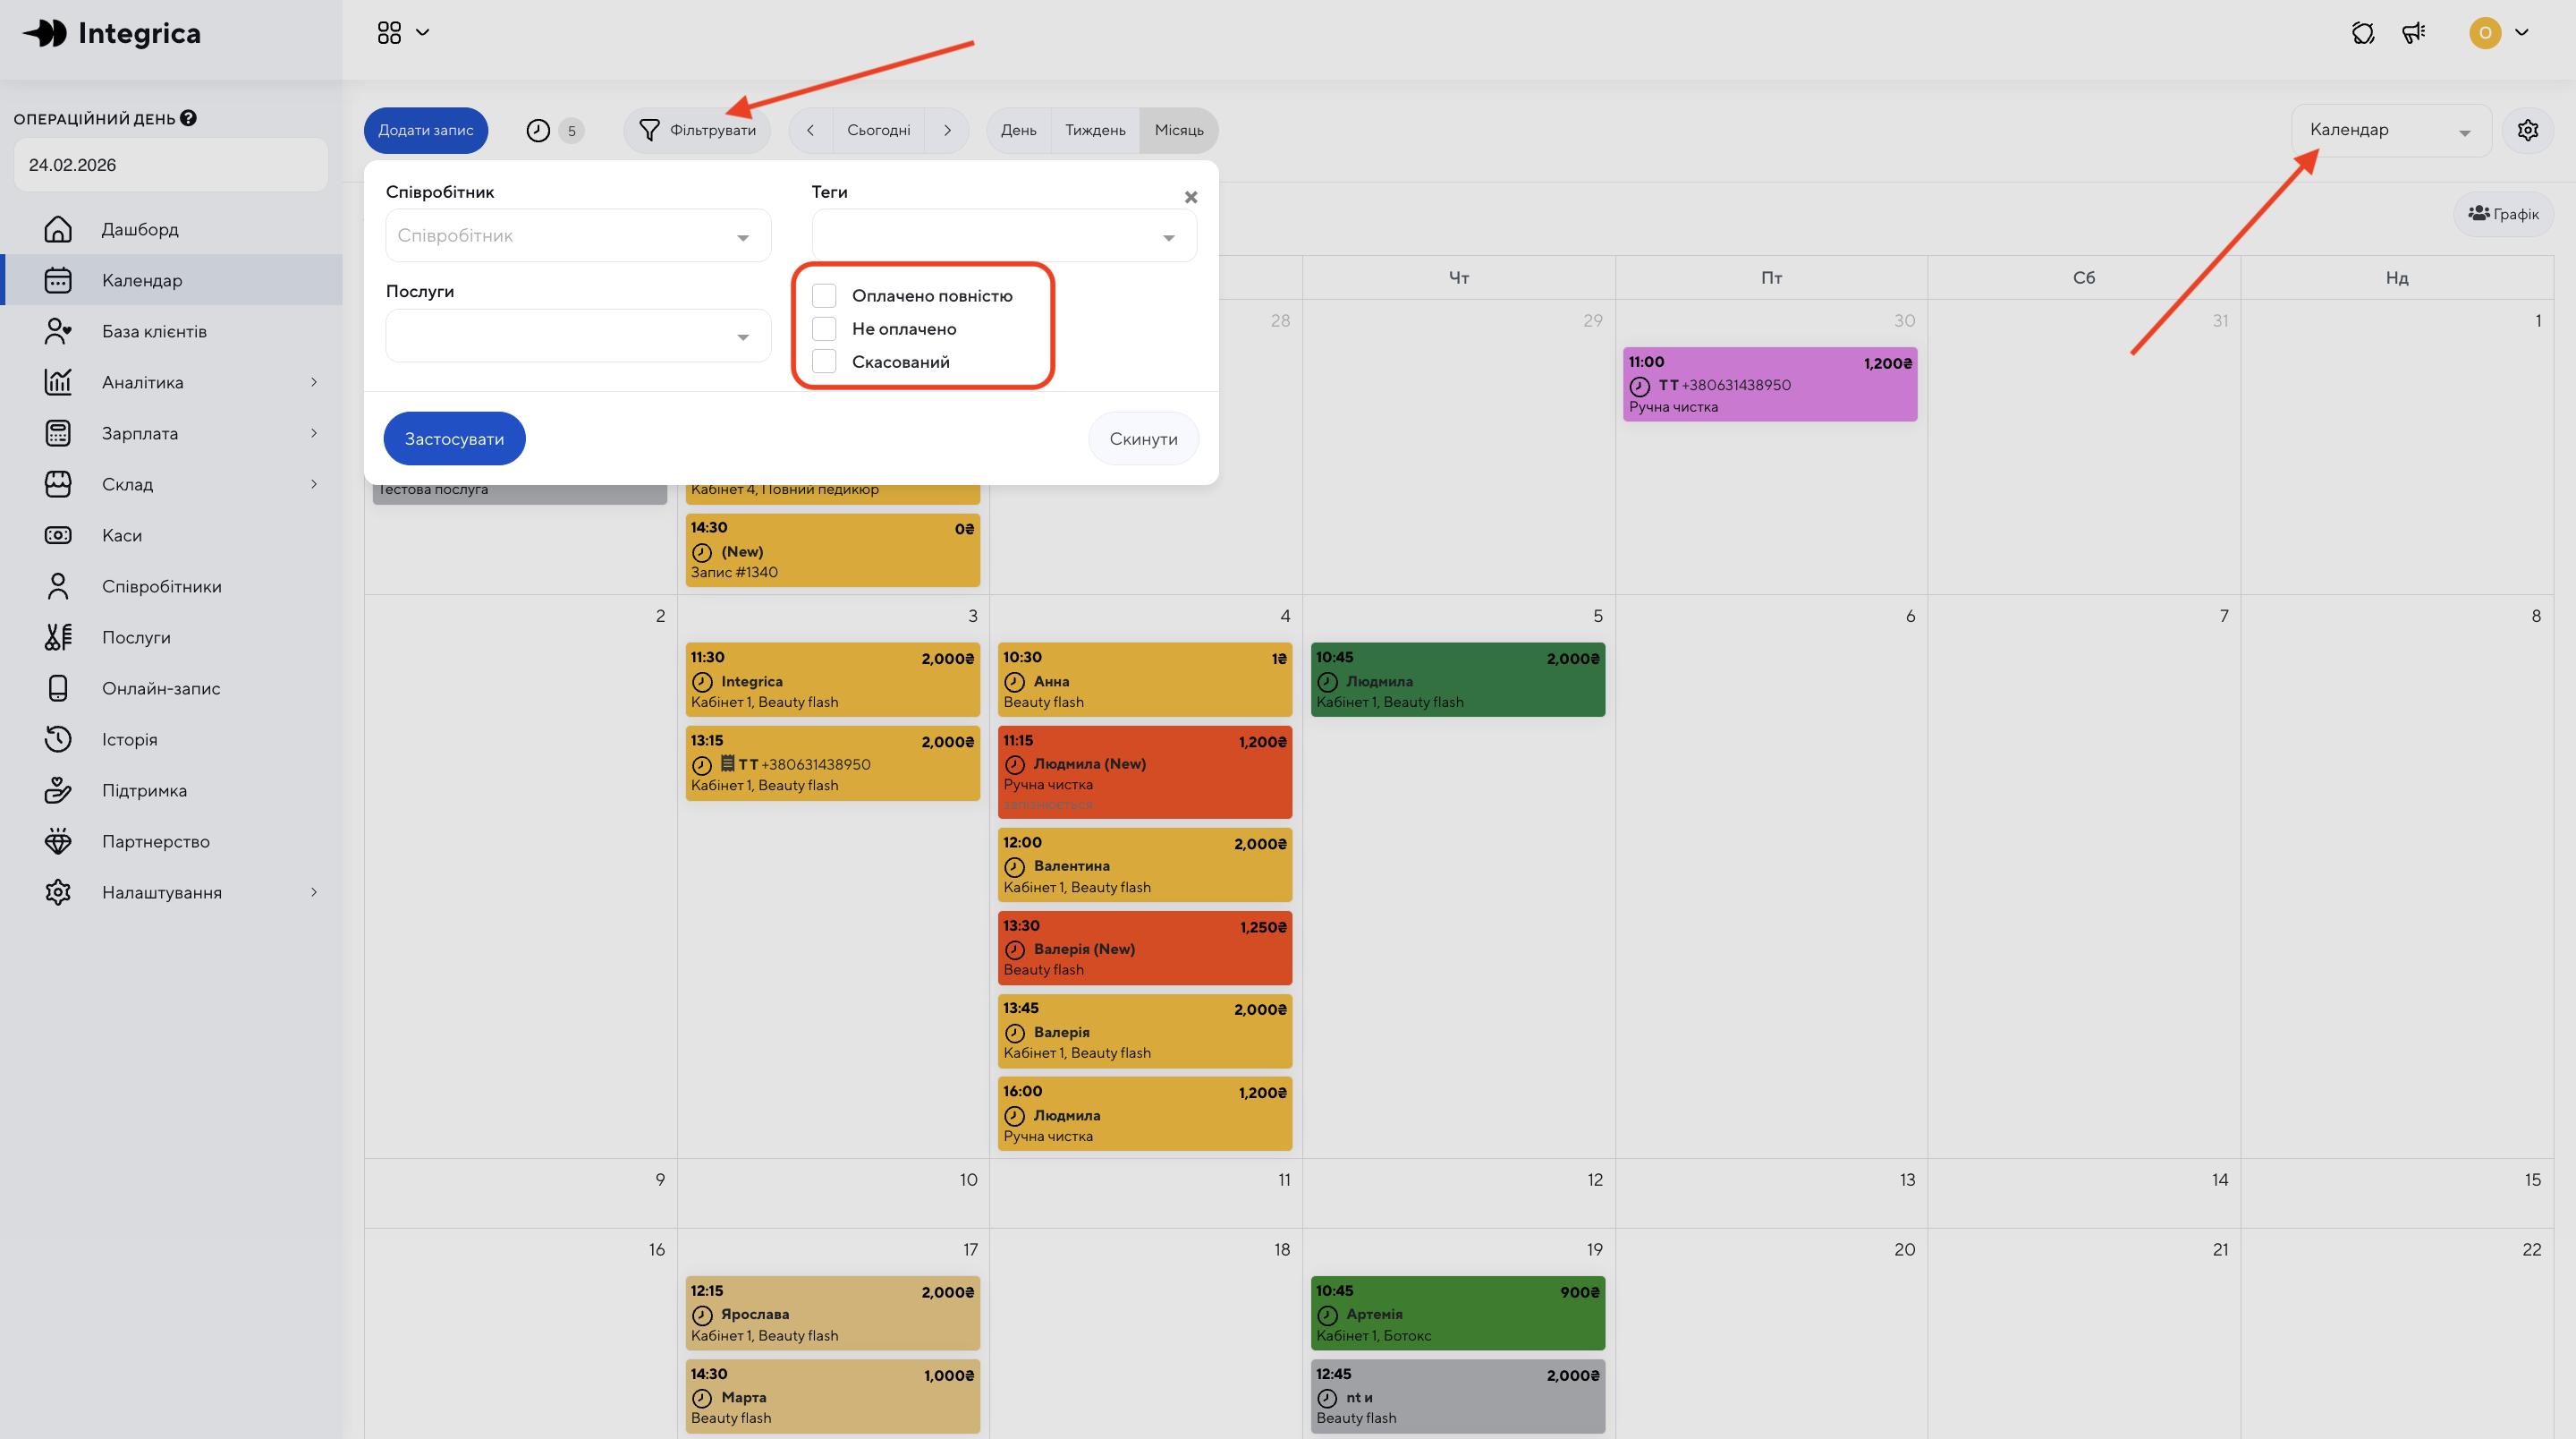Click the calendar settings gear icon
The width and height of the screenshot is (2576, 1439).
(2527, 130)
